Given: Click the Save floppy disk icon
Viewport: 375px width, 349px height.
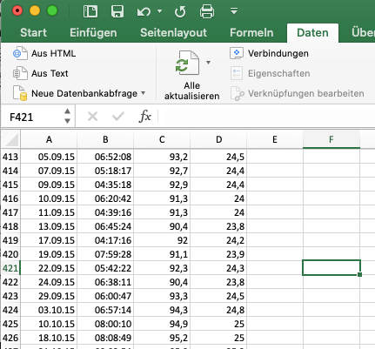Looking at the screenshot, I should point(117,11).
